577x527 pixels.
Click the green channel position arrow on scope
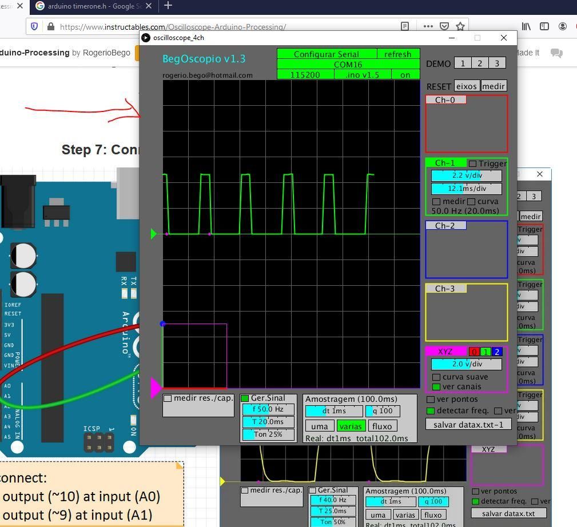tap(153, 233)
